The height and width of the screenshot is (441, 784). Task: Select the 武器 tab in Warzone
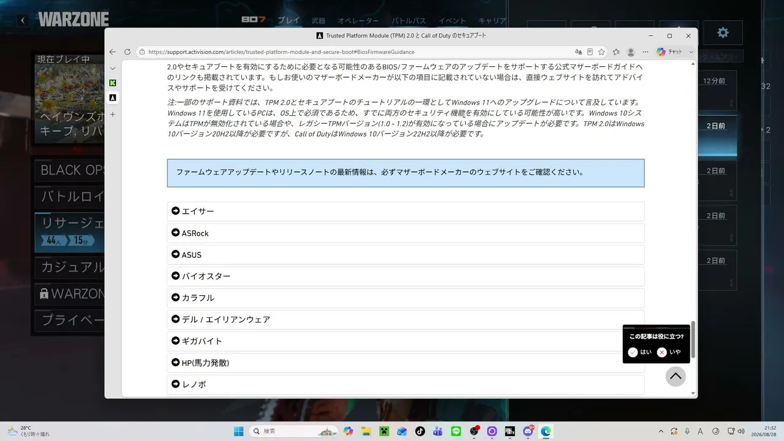coord(318,21)
